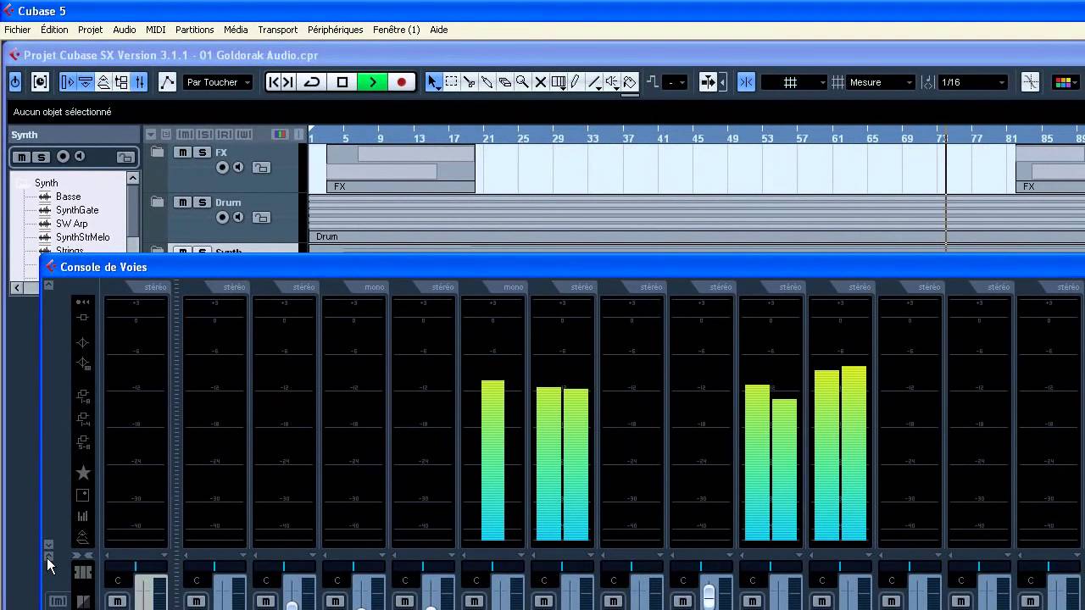
Task: Open the Édition menu
Action: tap(54, 30)
